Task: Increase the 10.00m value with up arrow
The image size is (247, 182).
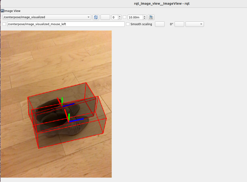Action: click(144, 16)
